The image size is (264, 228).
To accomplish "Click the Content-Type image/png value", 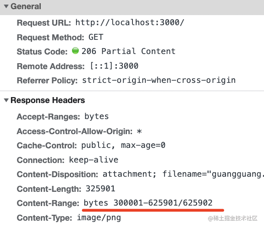I will [x=99, y=218].
